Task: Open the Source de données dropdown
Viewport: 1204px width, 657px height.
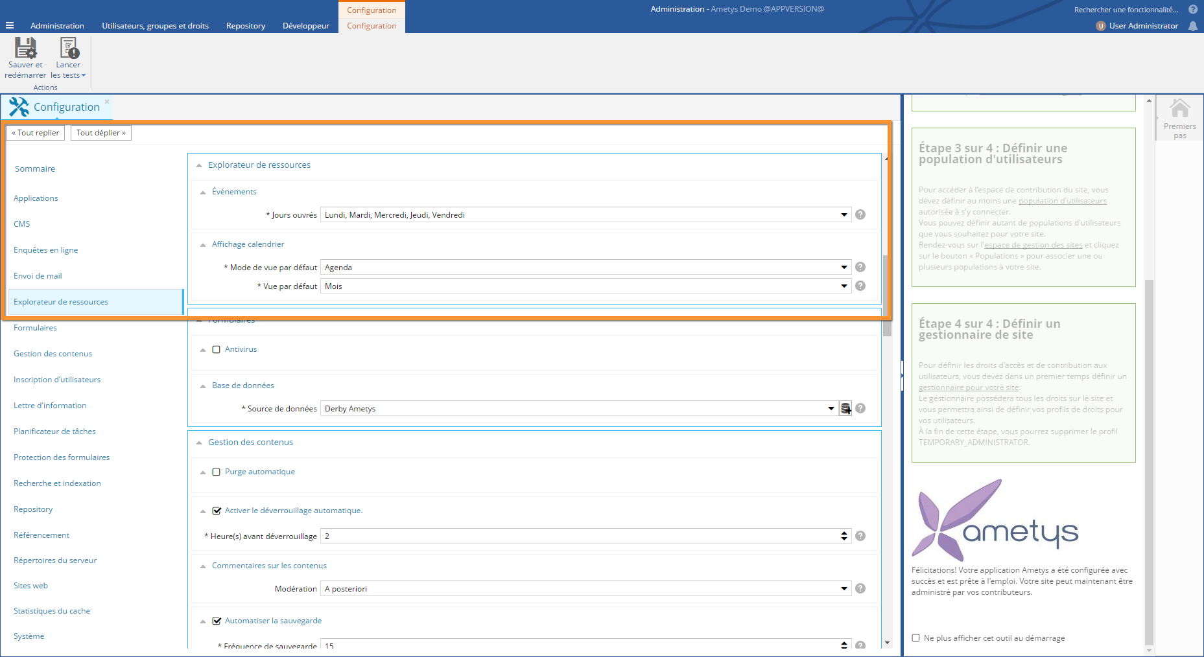Action: (831, 409)
